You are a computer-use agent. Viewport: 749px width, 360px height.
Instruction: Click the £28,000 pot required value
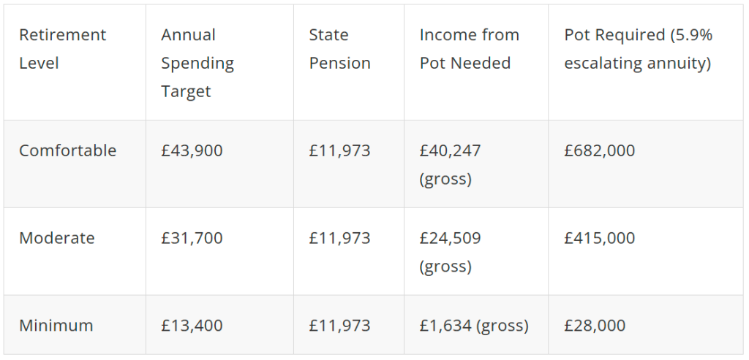[x=595, y=326]
